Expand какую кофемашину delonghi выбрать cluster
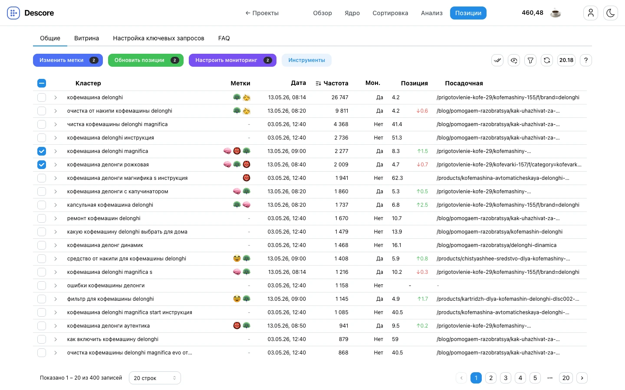 56,232
